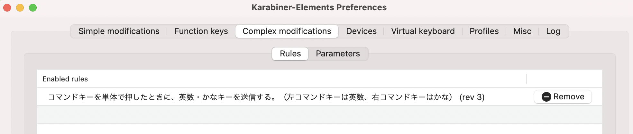The image size is (633, 134).
Task: Open the Function keys tab
Action: point(201,31)
